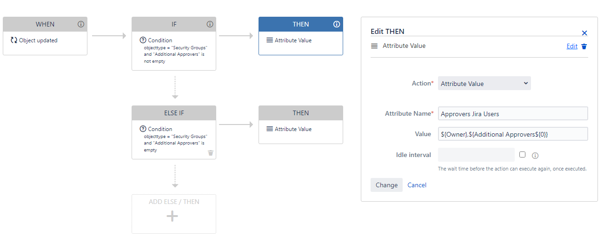Click the info icon on blue THEN block
This screenshot has width=604, height=243.
pos(337,24)
